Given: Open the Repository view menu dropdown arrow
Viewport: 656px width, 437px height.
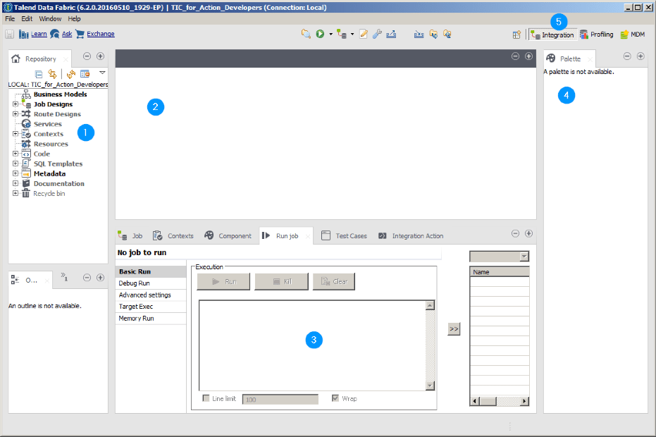Looking at the screenshot, I should coord(102,73).
